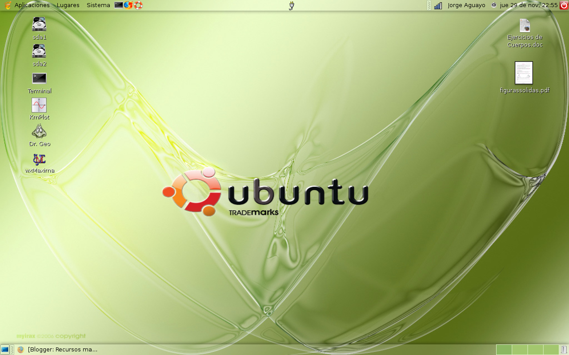The image size is (569, 355).
Task: Open the sda1 drive icon
Action: coord(39,24)
